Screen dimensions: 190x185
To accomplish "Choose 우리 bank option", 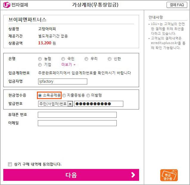I will [86, 59].
